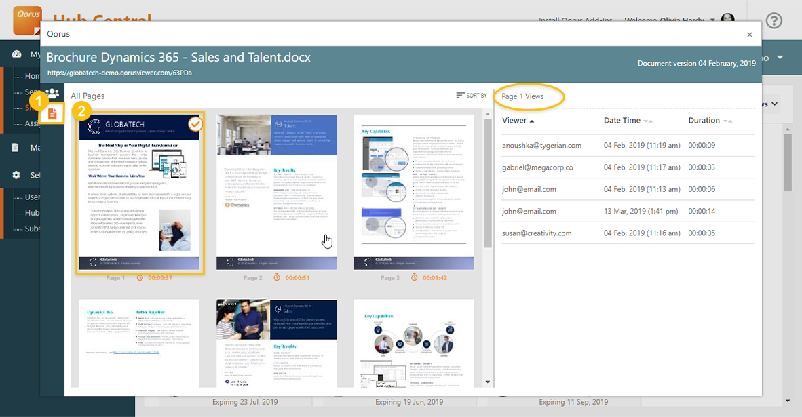Click the 00:00:37 duration under Page 1
Viewport: 802px width, 417px height.
pos(160,278)
